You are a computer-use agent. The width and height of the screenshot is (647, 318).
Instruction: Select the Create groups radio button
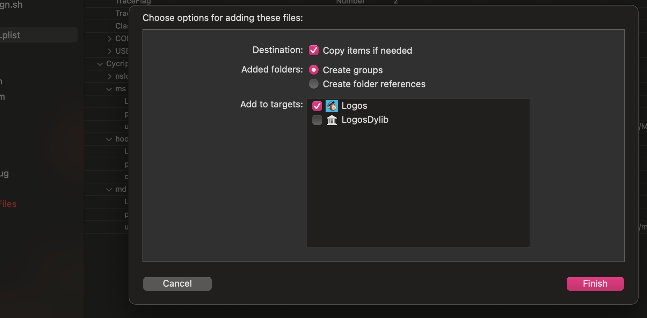[x=314, y=70]
